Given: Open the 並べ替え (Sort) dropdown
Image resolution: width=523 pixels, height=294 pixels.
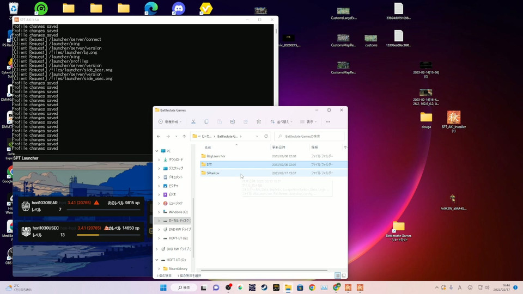Looking at the screenshot, I should (x=282, y=122).
